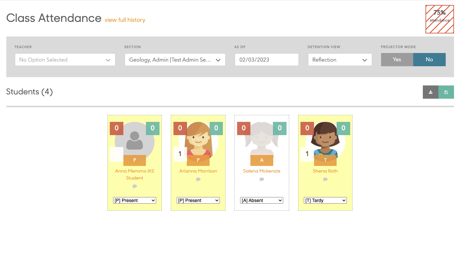455x256 pixels.
Task: Open comment bubble for Anna Memmo iKS Student
Action: click(x=135, y=186)
